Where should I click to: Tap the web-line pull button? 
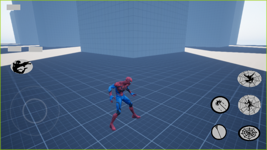click(x=219, y=132)
